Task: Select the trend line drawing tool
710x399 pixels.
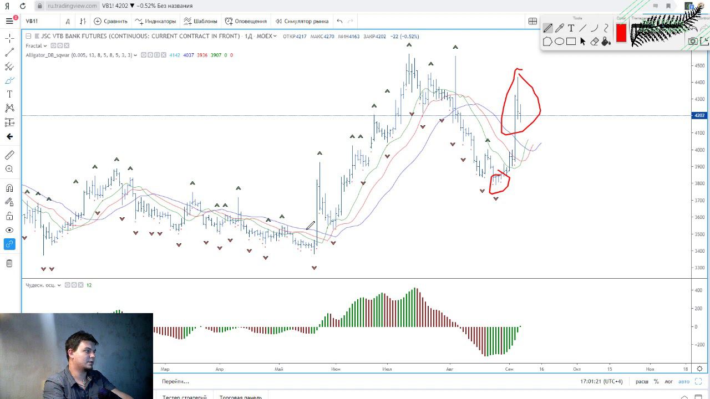Action: point(9,52)
